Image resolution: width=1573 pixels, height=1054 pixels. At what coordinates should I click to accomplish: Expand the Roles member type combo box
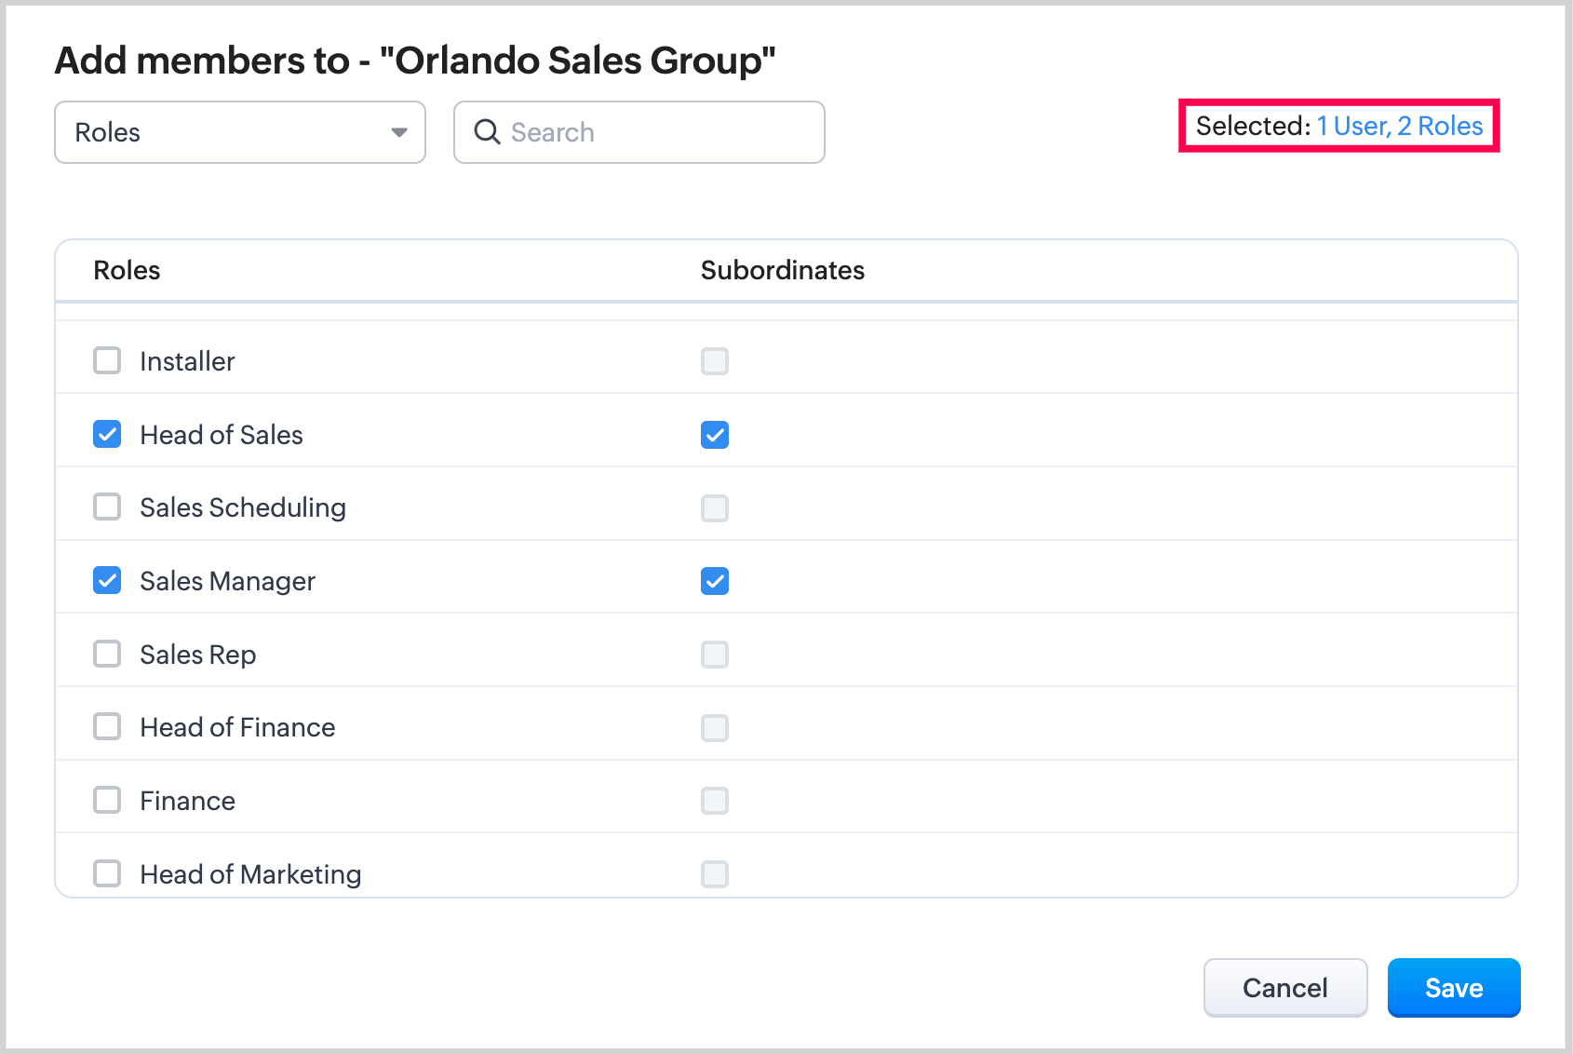[x=239, y=132]
